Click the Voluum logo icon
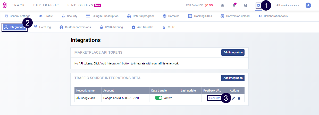 5,5
